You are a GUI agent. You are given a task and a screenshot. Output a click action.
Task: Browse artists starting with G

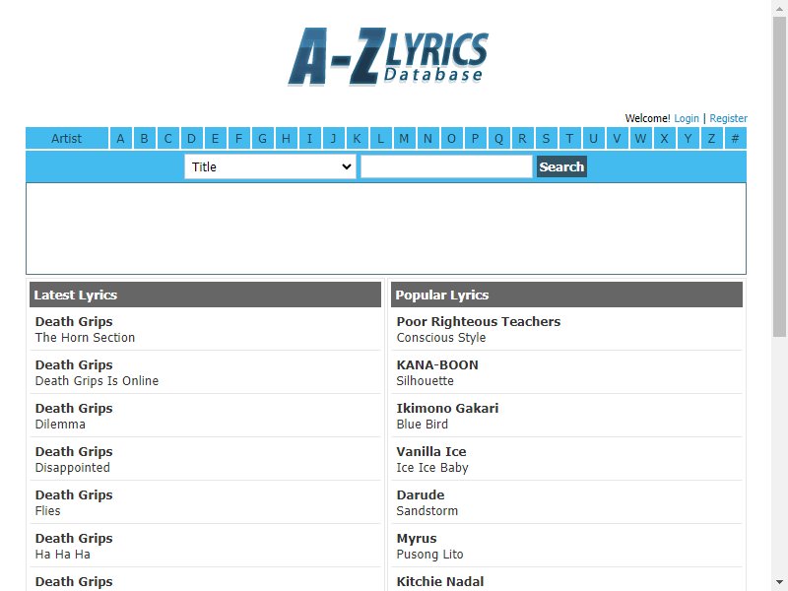click(x=262, y=139)
